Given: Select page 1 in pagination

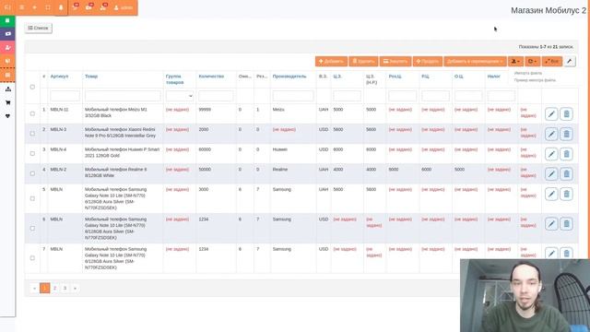Looking at the screenshot, I should click(45, 289).
